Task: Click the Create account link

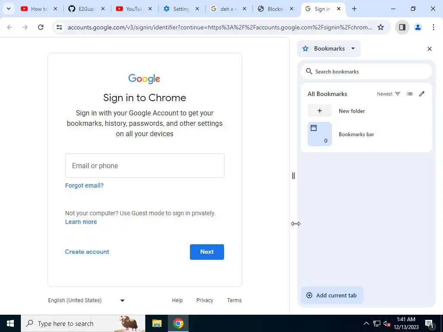Action: pyautogui.click(x=87, y=252)
